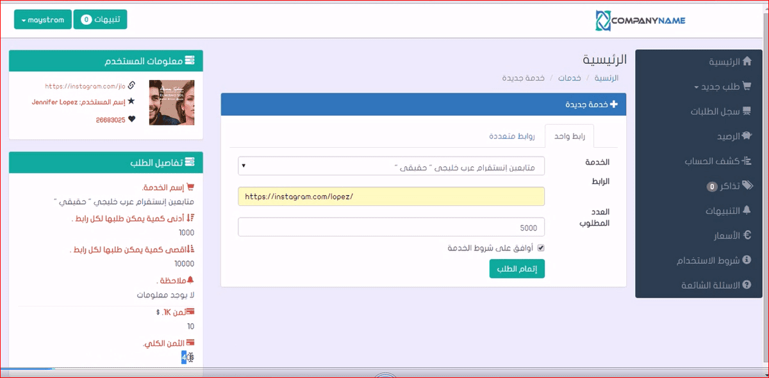Click the tags icon beside تذاكر
The image size is (769, 378).
point(747,185)
